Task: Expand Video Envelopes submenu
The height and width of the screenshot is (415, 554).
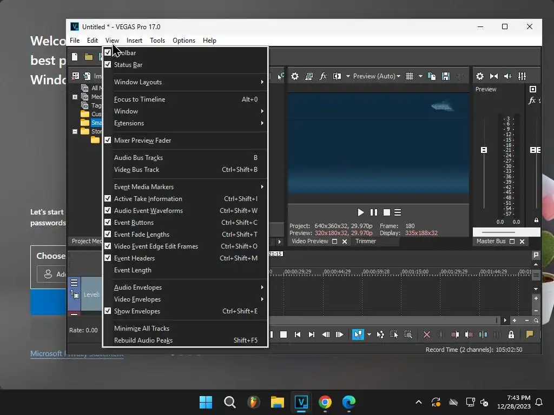Action: click(185, 299)
